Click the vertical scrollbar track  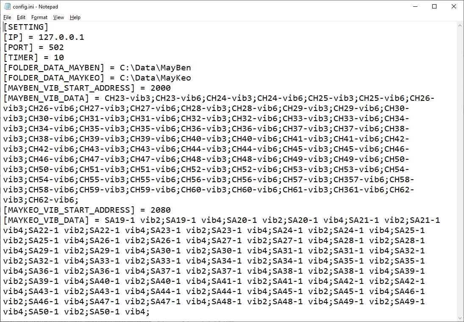(460, 169)
